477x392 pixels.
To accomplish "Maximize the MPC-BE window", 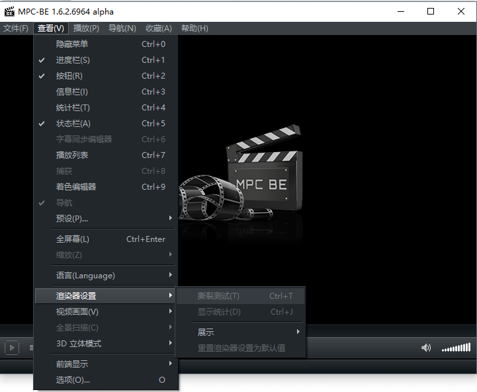I will pos(431,11).
